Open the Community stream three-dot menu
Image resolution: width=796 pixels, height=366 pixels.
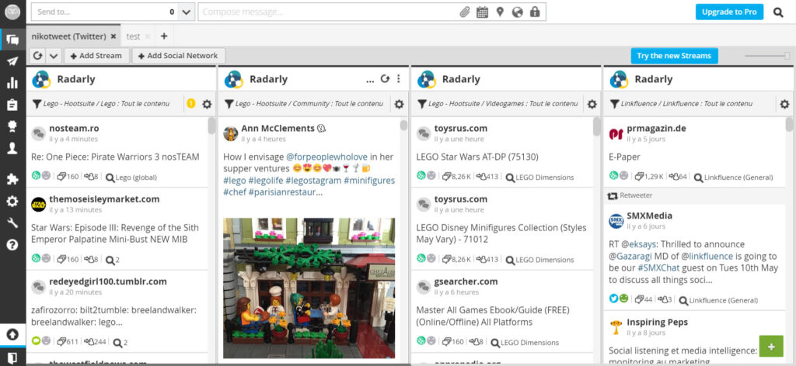399,79
